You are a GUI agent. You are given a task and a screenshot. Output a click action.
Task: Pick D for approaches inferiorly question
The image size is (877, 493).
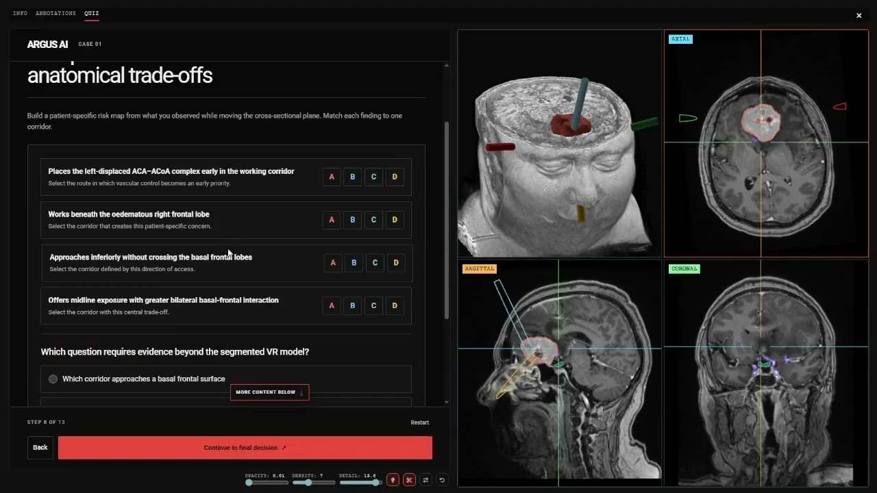click(396, 263)
